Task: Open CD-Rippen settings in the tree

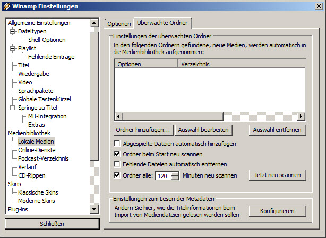Action: [32, 175]
